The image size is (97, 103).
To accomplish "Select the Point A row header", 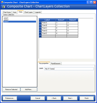I will [x=40, y=23].
